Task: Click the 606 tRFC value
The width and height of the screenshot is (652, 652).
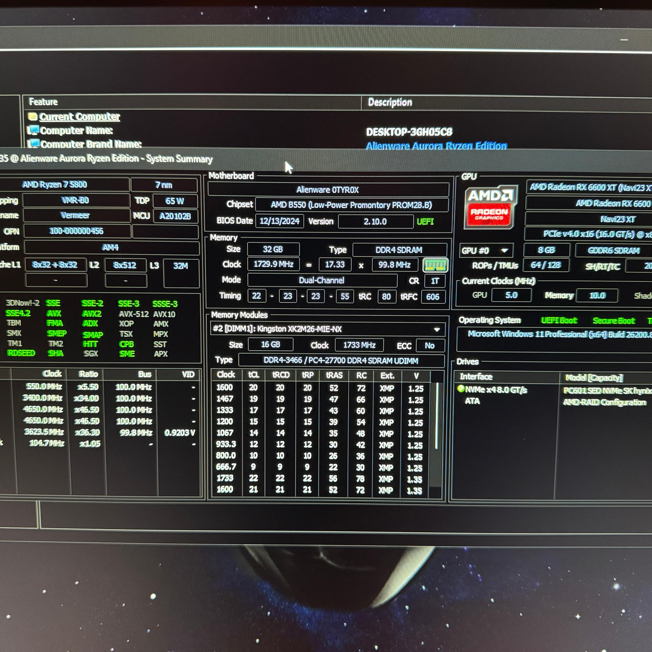Action: pyautogui.click(x=433, y=297)
